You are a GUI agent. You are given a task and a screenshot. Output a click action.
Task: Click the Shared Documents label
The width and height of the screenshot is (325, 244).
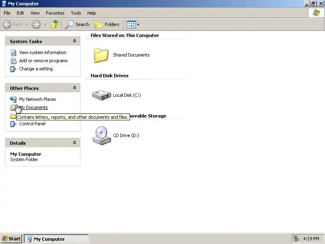(131, 55)
